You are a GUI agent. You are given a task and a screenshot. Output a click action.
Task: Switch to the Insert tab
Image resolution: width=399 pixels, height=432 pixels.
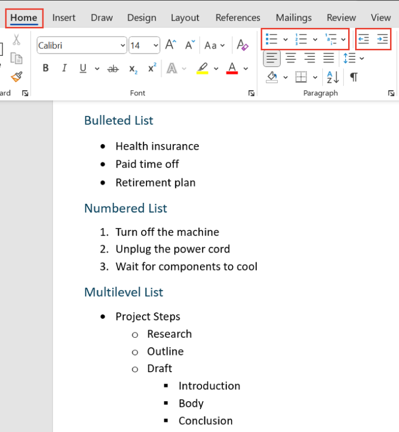click(64, 17)
